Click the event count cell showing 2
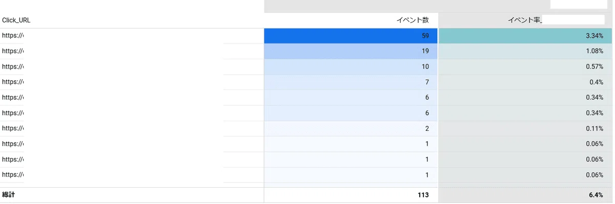 point(351,129)
